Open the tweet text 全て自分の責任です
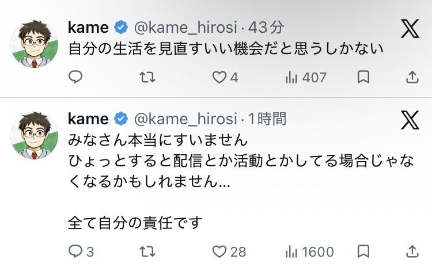 tap(135, 223)
